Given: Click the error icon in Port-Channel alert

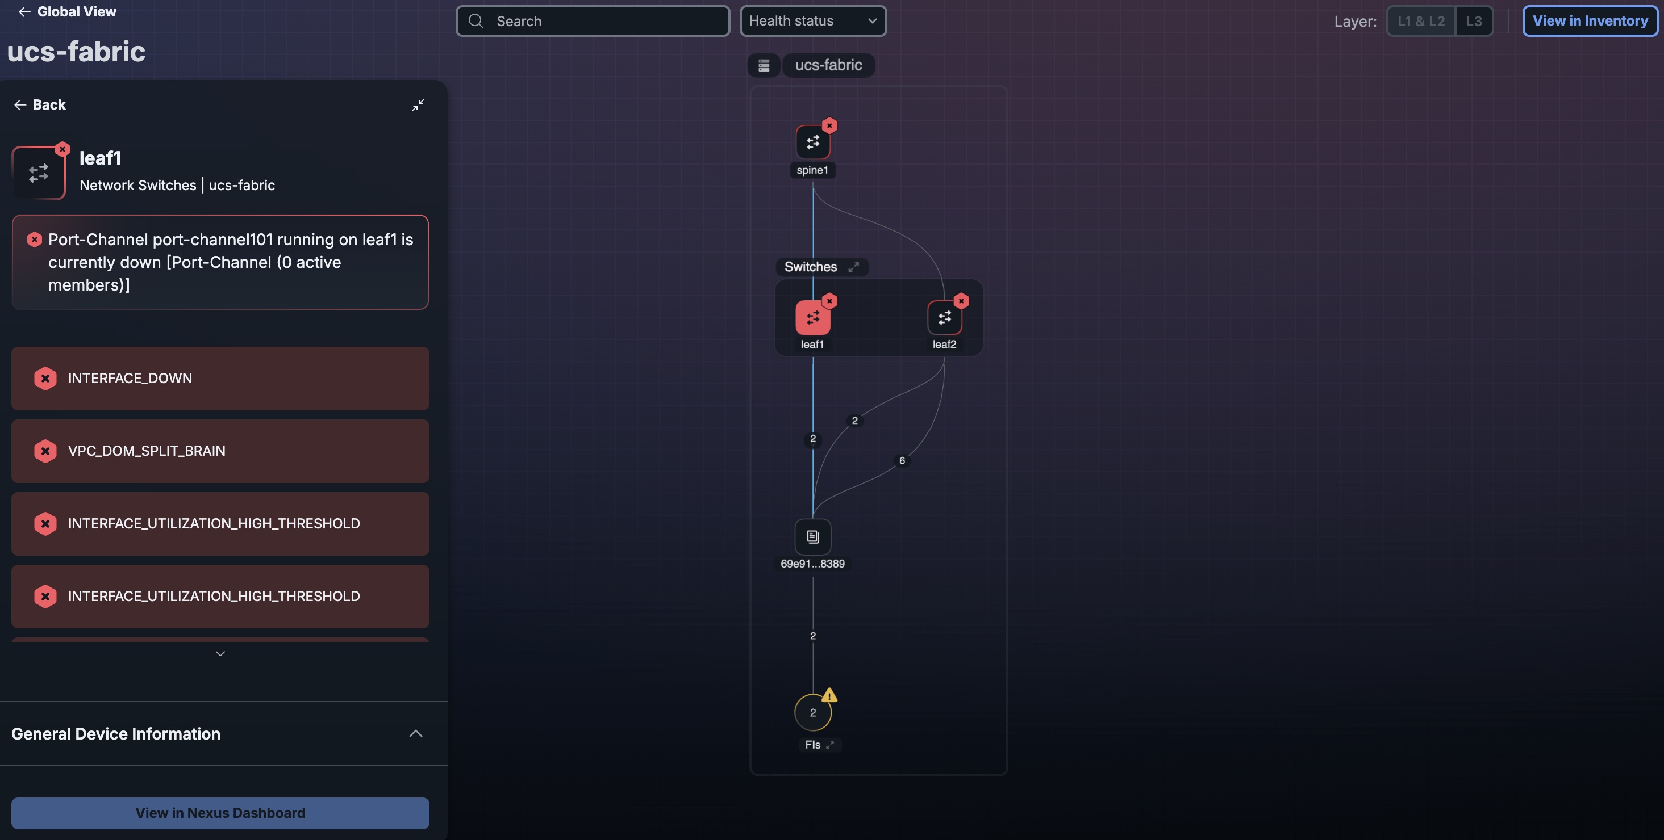Looking at the screenshot, I should tap(35, 240).
